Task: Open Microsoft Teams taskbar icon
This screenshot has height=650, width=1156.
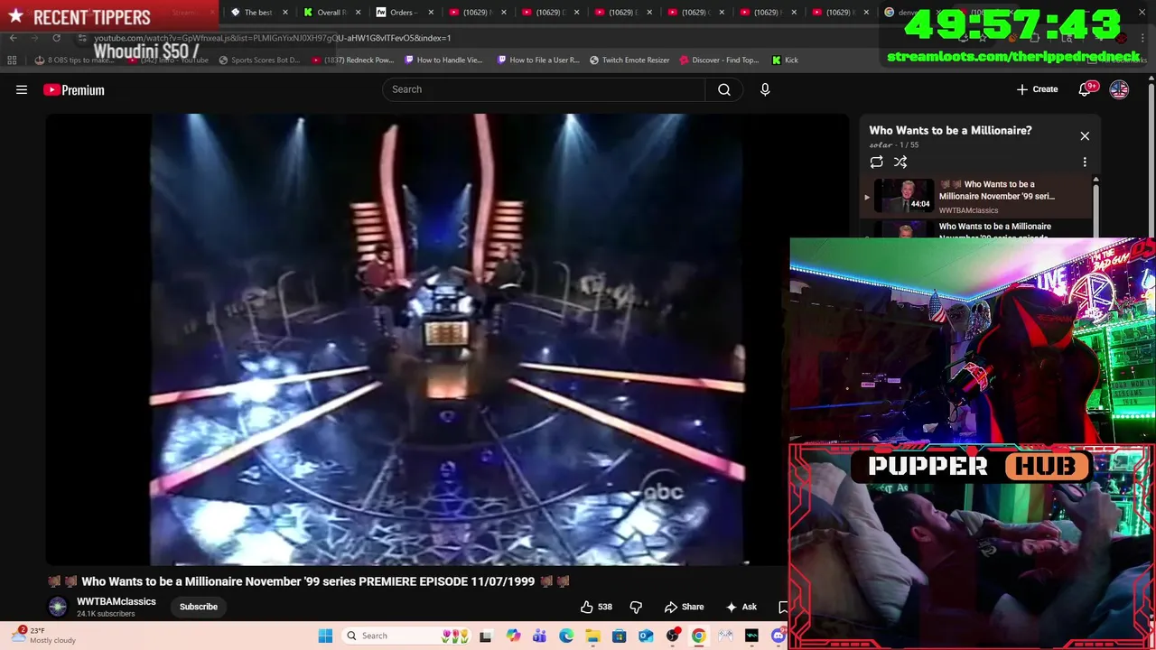Action: pyautogui.click(x=540, y=636)
